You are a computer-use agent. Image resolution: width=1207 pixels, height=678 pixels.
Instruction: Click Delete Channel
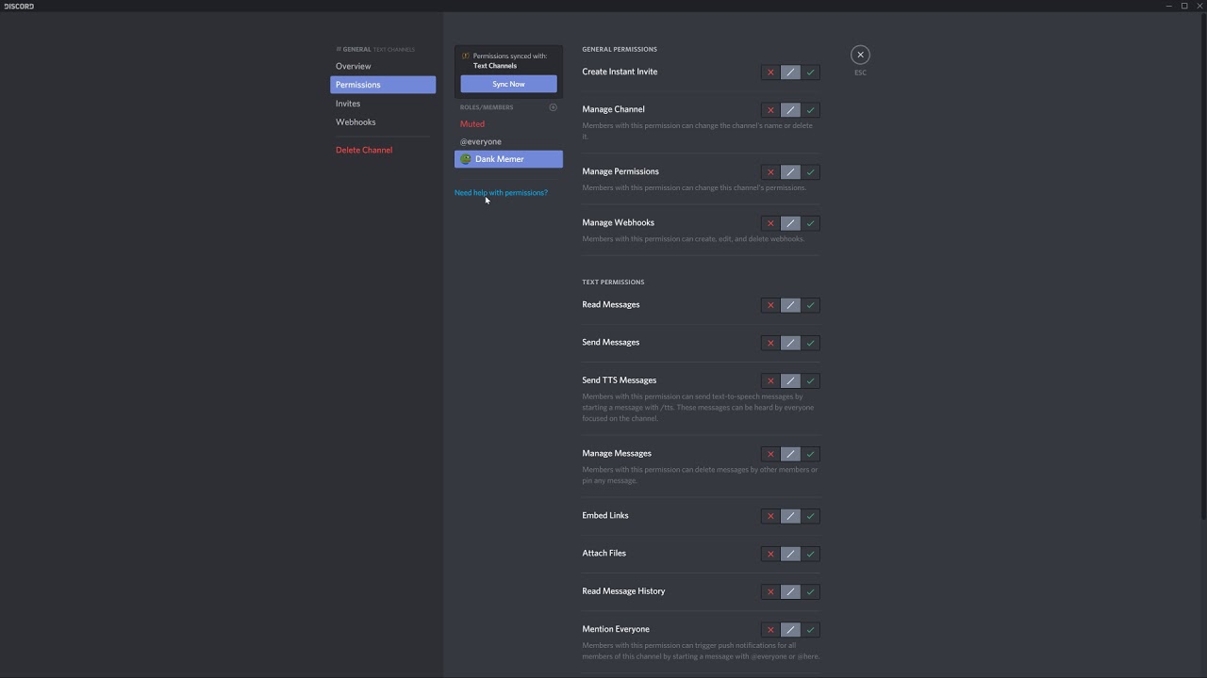364,150
